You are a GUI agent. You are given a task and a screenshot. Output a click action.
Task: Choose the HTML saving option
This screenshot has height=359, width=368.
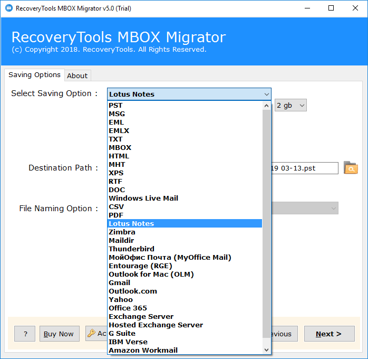[x=185, y=156]
